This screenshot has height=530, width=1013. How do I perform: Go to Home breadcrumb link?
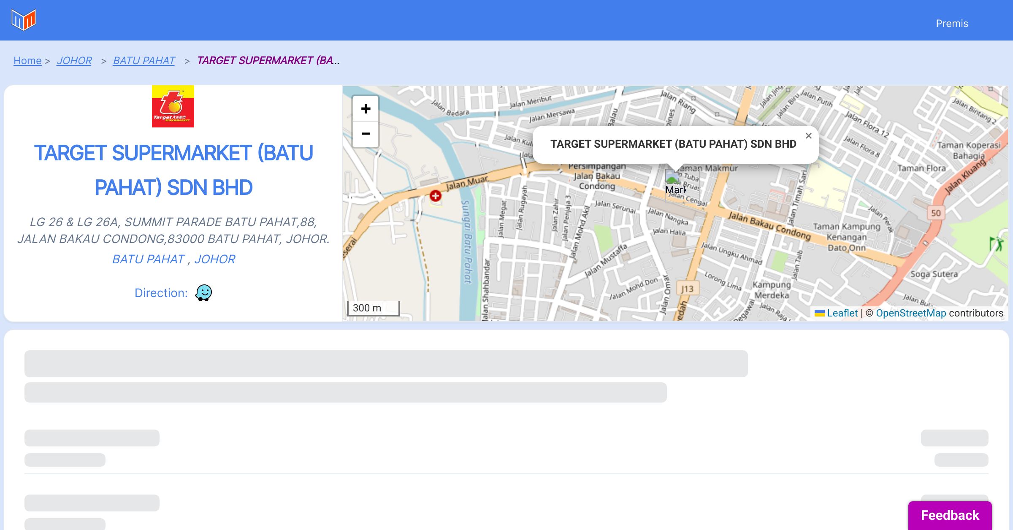27,61
